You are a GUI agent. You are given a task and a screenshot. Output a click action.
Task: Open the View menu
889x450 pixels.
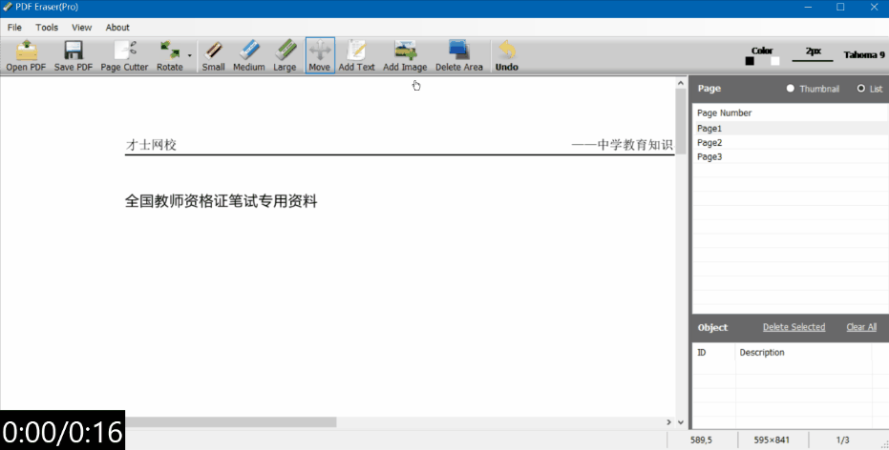[x=82, y=27]
